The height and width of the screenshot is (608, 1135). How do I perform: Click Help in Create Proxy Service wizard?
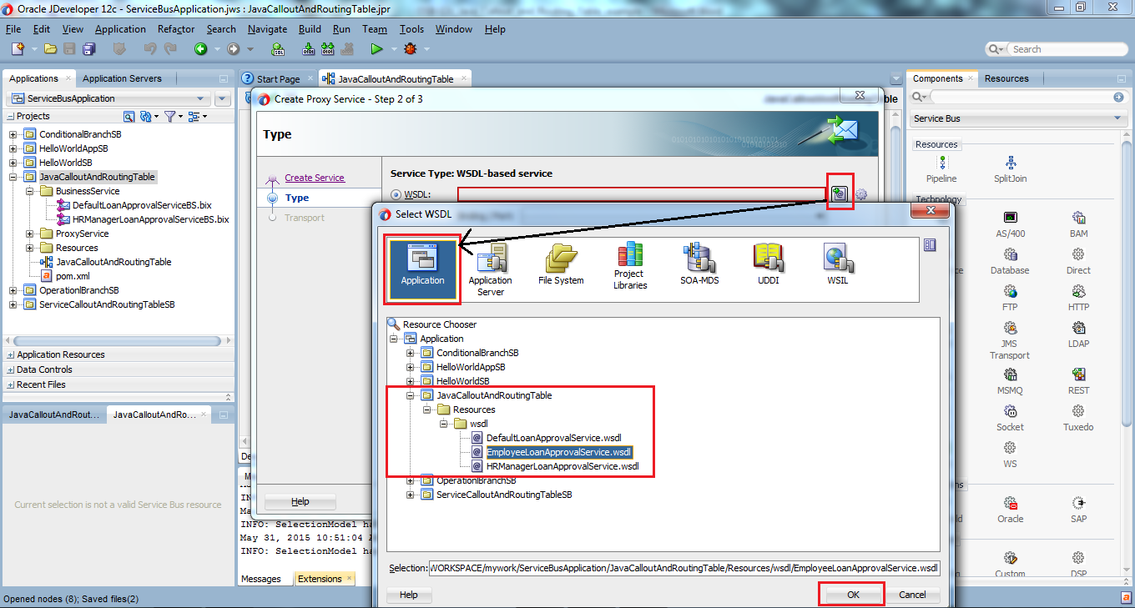(300, 501)
